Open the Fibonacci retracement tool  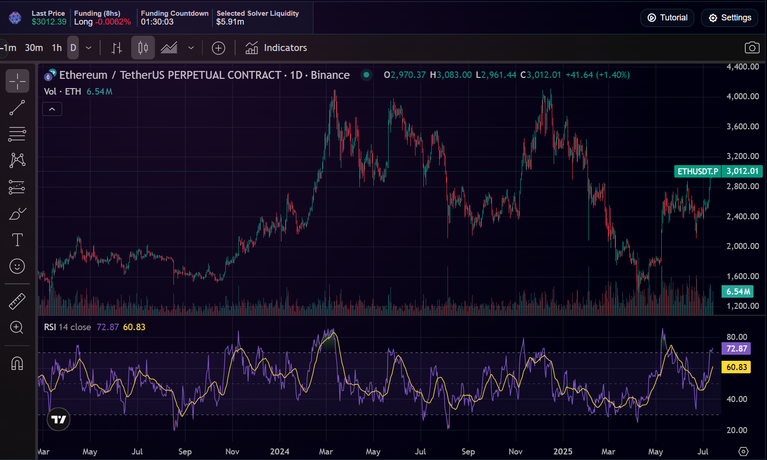(17, 134)
